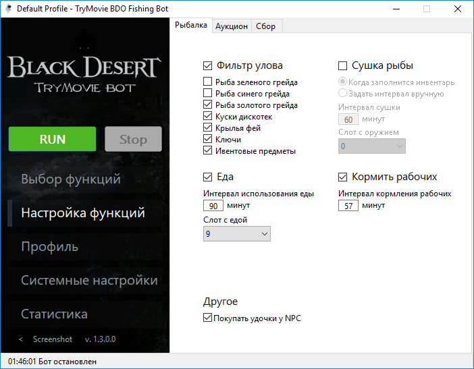Select Задать интервал вручную radio option
The image size is (474, 369).
pyautogui.click(x=342, y=93)
